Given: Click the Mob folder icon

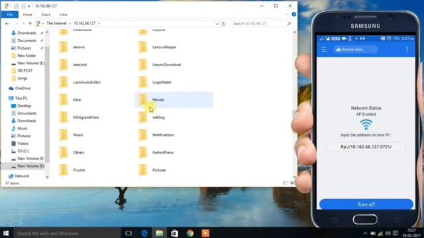Looking at the screenshot, I should point(64,100).
